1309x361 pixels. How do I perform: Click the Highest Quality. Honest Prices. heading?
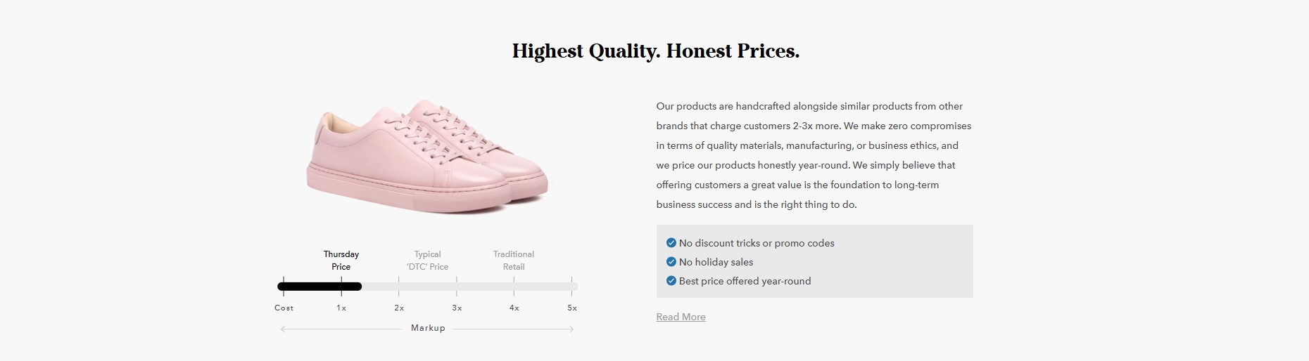coord(656,51)
